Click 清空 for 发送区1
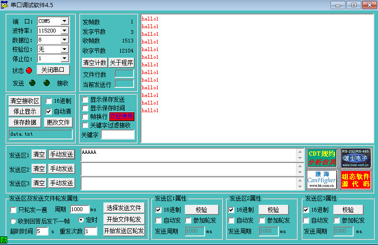 coord(39,154)
